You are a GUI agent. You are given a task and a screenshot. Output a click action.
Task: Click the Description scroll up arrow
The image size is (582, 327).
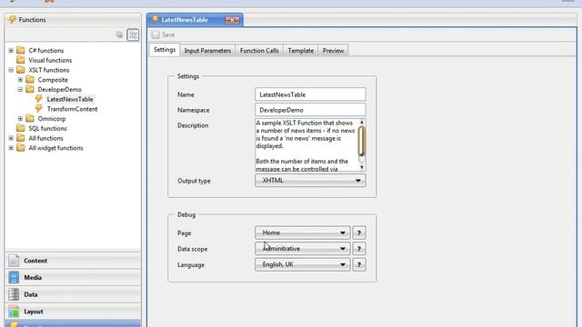362,122
